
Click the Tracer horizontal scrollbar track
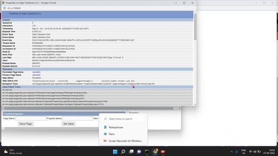(x=89, y=108)
